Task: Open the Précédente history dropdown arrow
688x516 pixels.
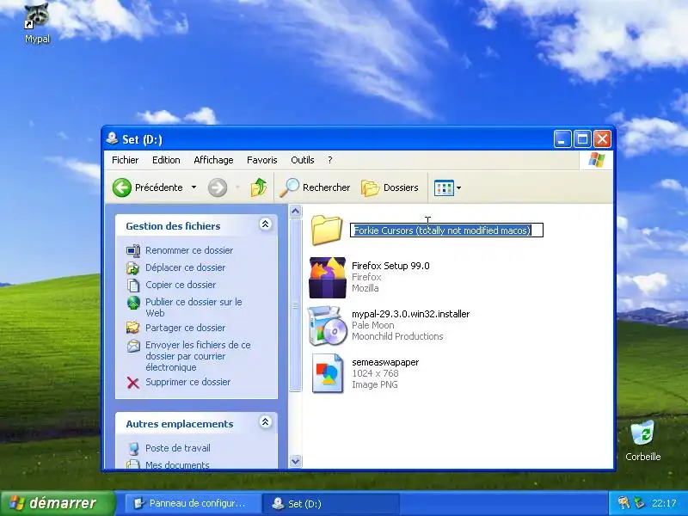Action: (193, 187)
